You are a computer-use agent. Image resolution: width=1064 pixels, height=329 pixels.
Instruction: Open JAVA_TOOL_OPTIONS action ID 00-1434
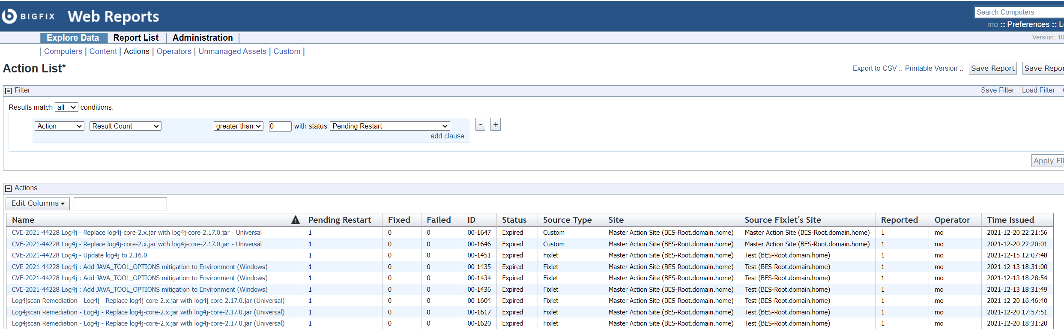(140, 278)
